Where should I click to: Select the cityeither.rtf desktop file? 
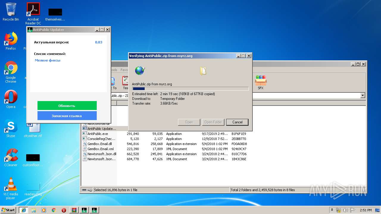(x=33, y=130)
